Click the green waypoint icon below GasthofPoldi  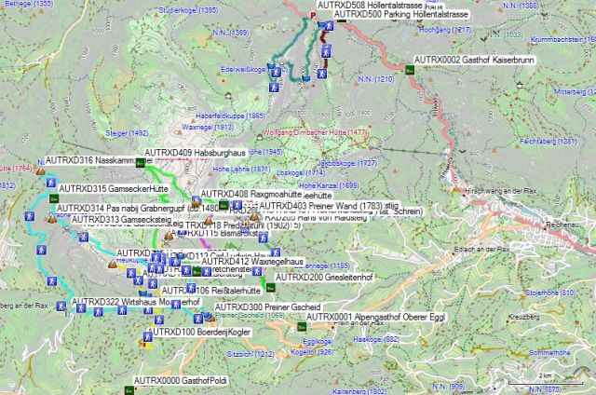[x=128, y=390]
